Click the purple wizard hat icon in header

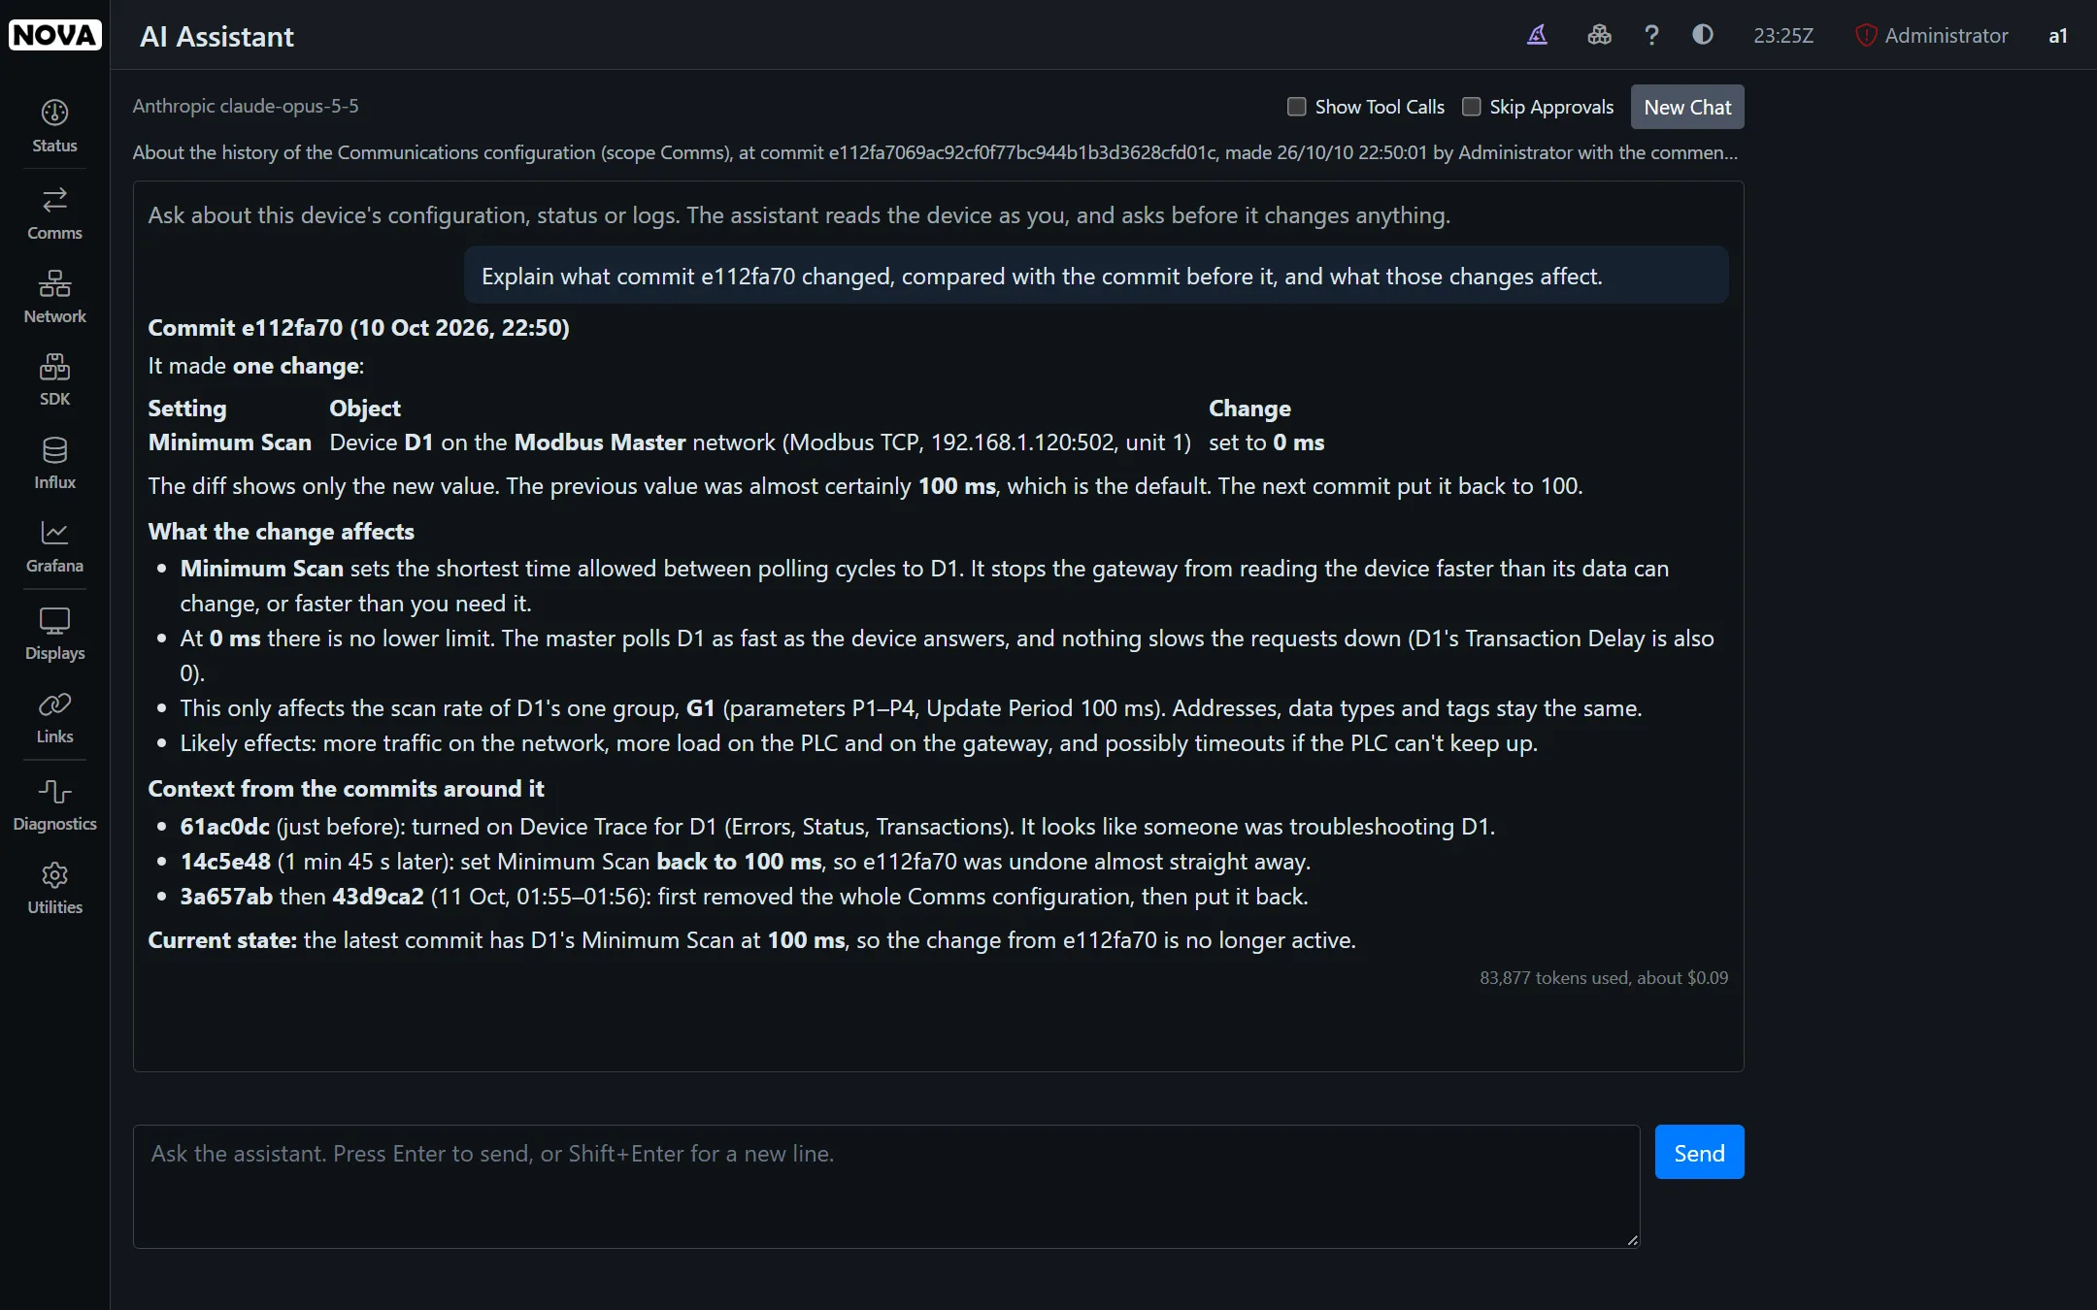tap(1537, 35)
